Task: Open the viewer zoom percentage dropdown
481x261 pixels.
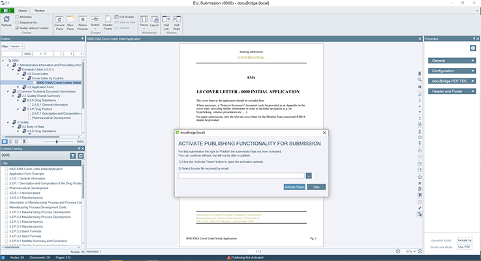Action: [x=414, y=251]
